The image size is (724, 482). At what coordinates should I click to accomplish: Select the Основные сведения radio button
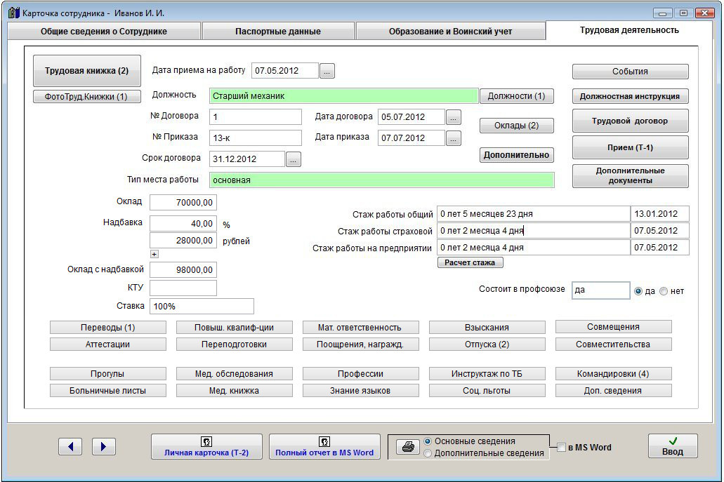click(428, 441)
